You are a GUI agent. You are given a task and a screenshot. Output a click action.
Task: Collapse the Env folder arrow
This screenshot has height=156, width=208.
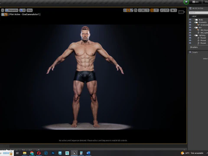(195, 27)
